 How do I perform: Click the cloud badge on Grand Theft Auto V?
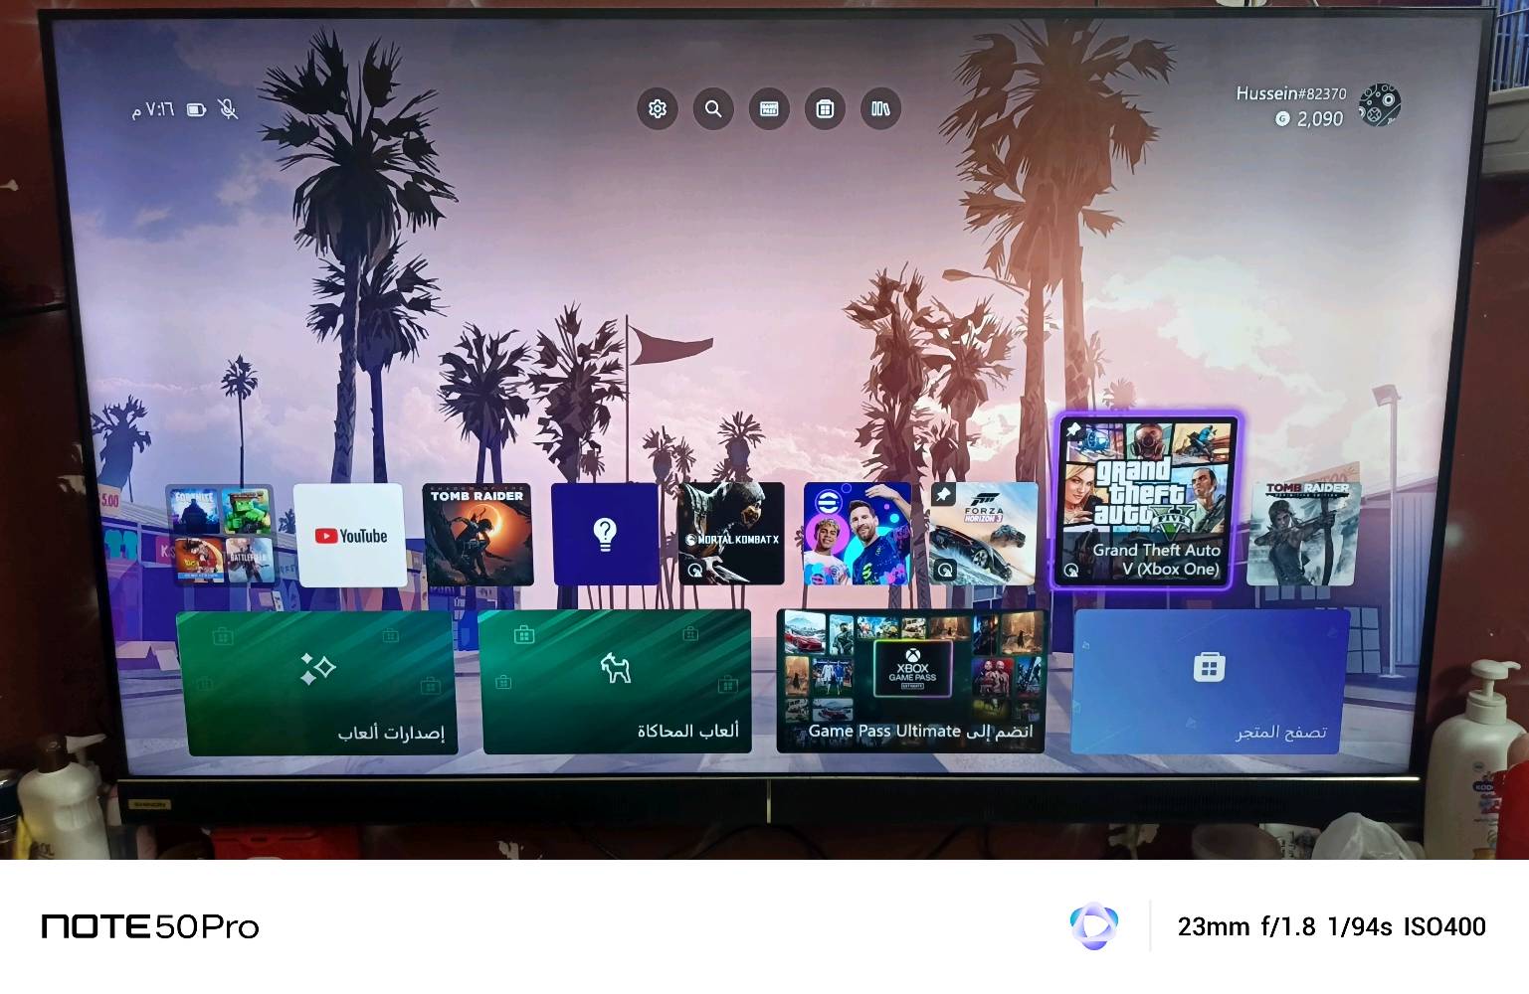click(x=1071, y=571)
